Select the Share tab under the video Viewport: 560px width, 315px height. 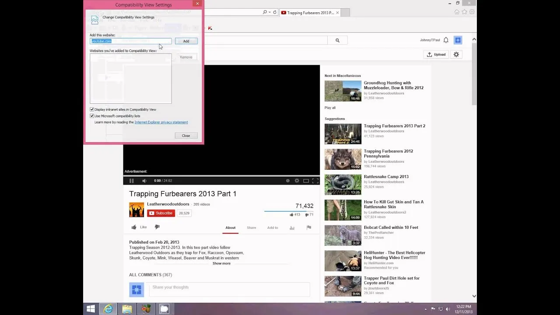pyautogui.click(x=252, y=227)
